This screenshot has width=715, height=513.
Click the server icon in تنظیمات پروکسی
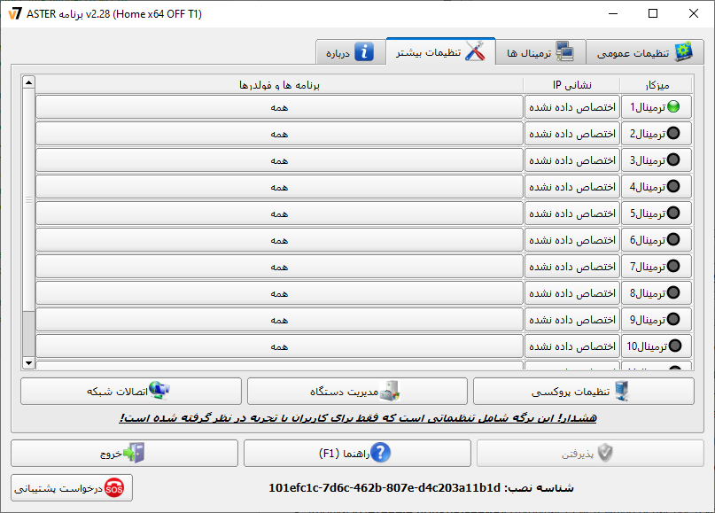tap(621, 391)
